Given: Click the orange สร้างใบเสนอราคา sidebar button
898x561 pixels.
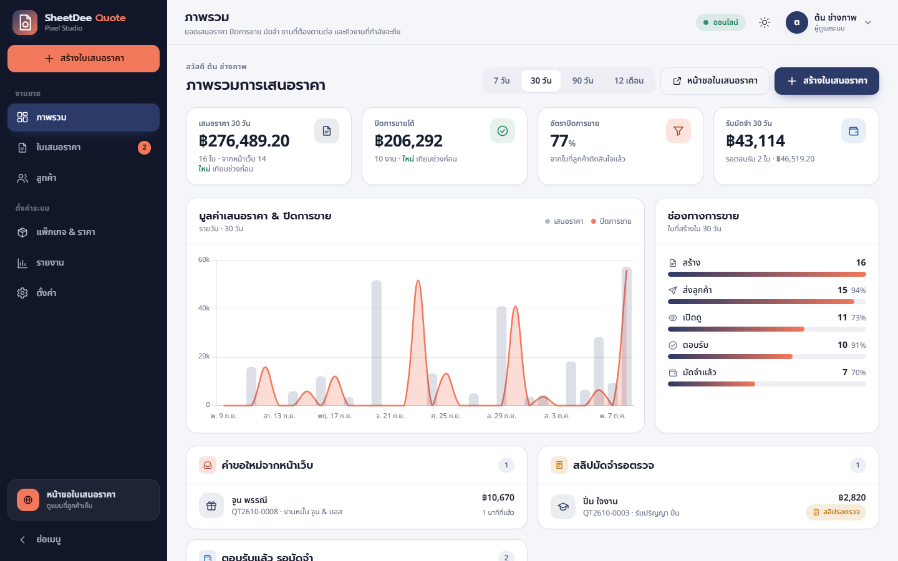Looking at the screenshot, I should click(x=84, y=59).
